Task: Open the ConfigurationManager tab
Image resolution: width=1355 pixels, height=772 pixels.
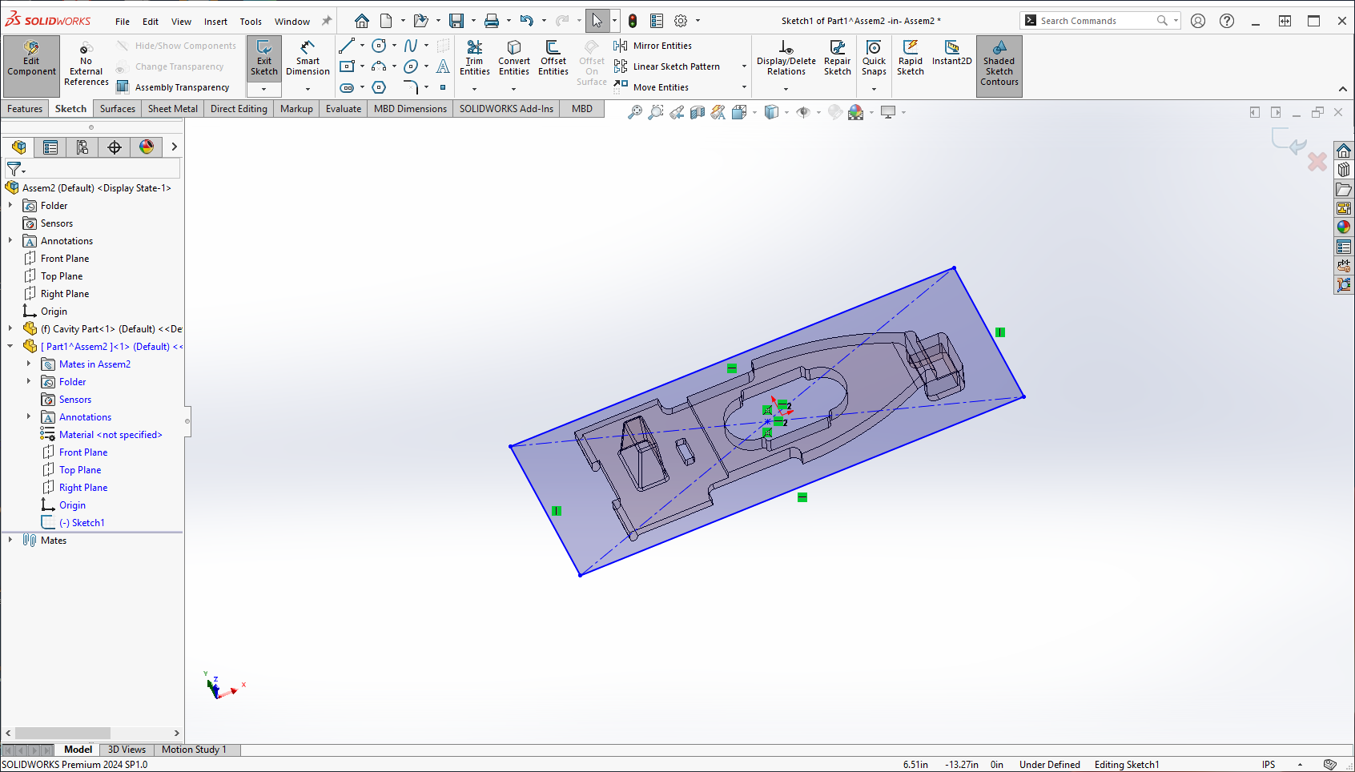Action: click(82, 147)
